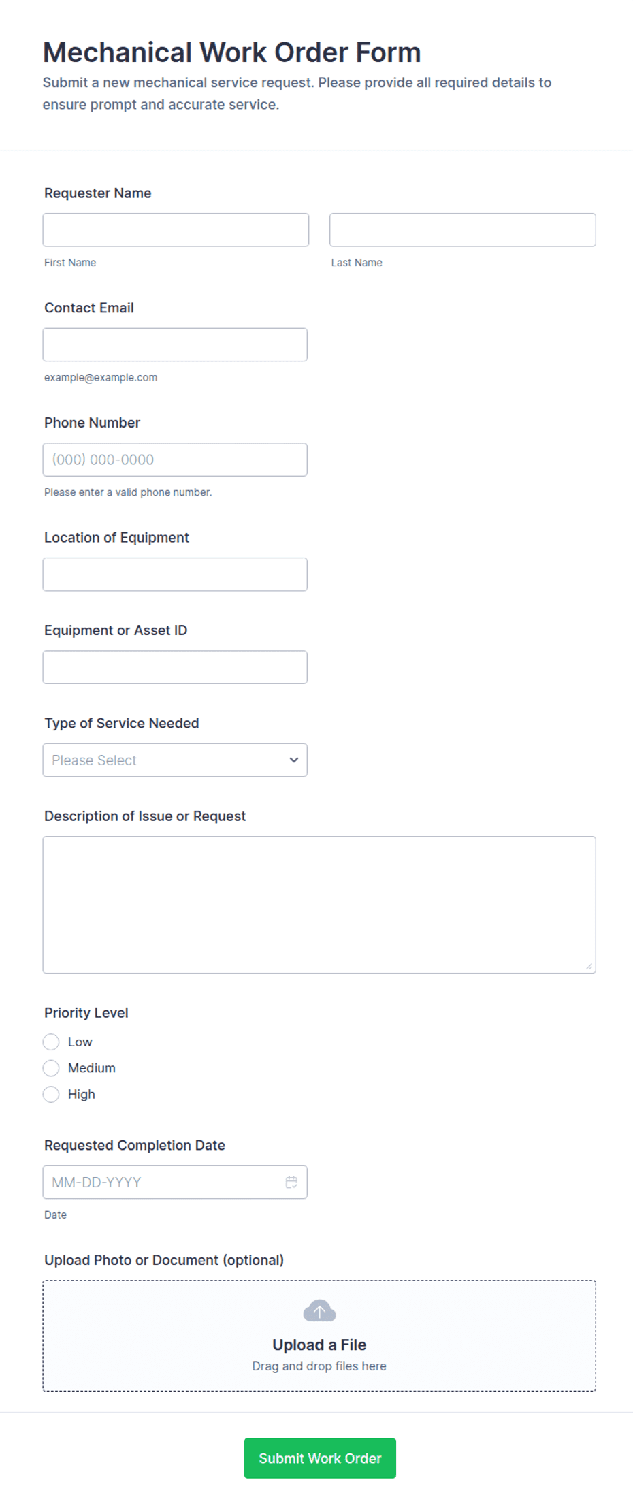Click the Phone Number field
Viewport: 633px width, 1512px height.
pyautogui.click(x=175, y=460)
